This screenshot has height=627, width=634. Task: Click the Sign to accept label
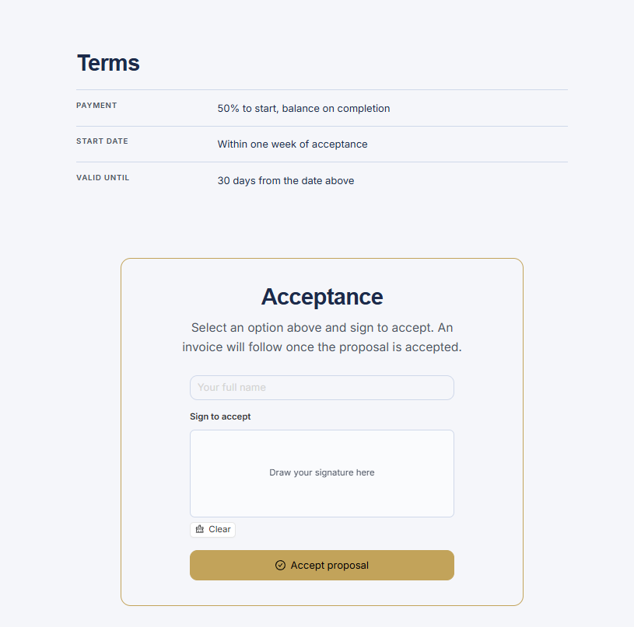[x=220, y=416]
